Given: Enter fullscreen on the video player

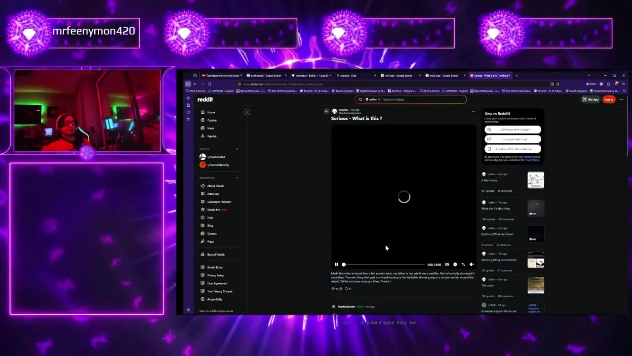Looking at the screenshot, I should [463, 265].
